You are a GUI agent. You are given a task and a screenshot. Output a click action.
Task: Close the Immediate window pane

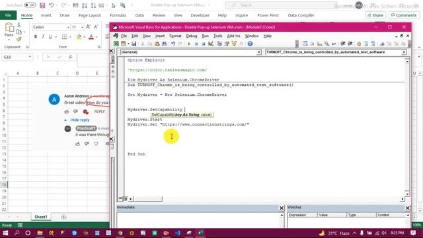pyautogui.click(x=282, y=208)
